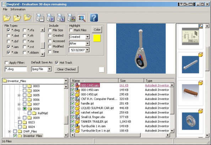The height and width of the screenshot is (145, 211).
Task: Click the magnifier search toolbar icon
Action: (82, 18)
